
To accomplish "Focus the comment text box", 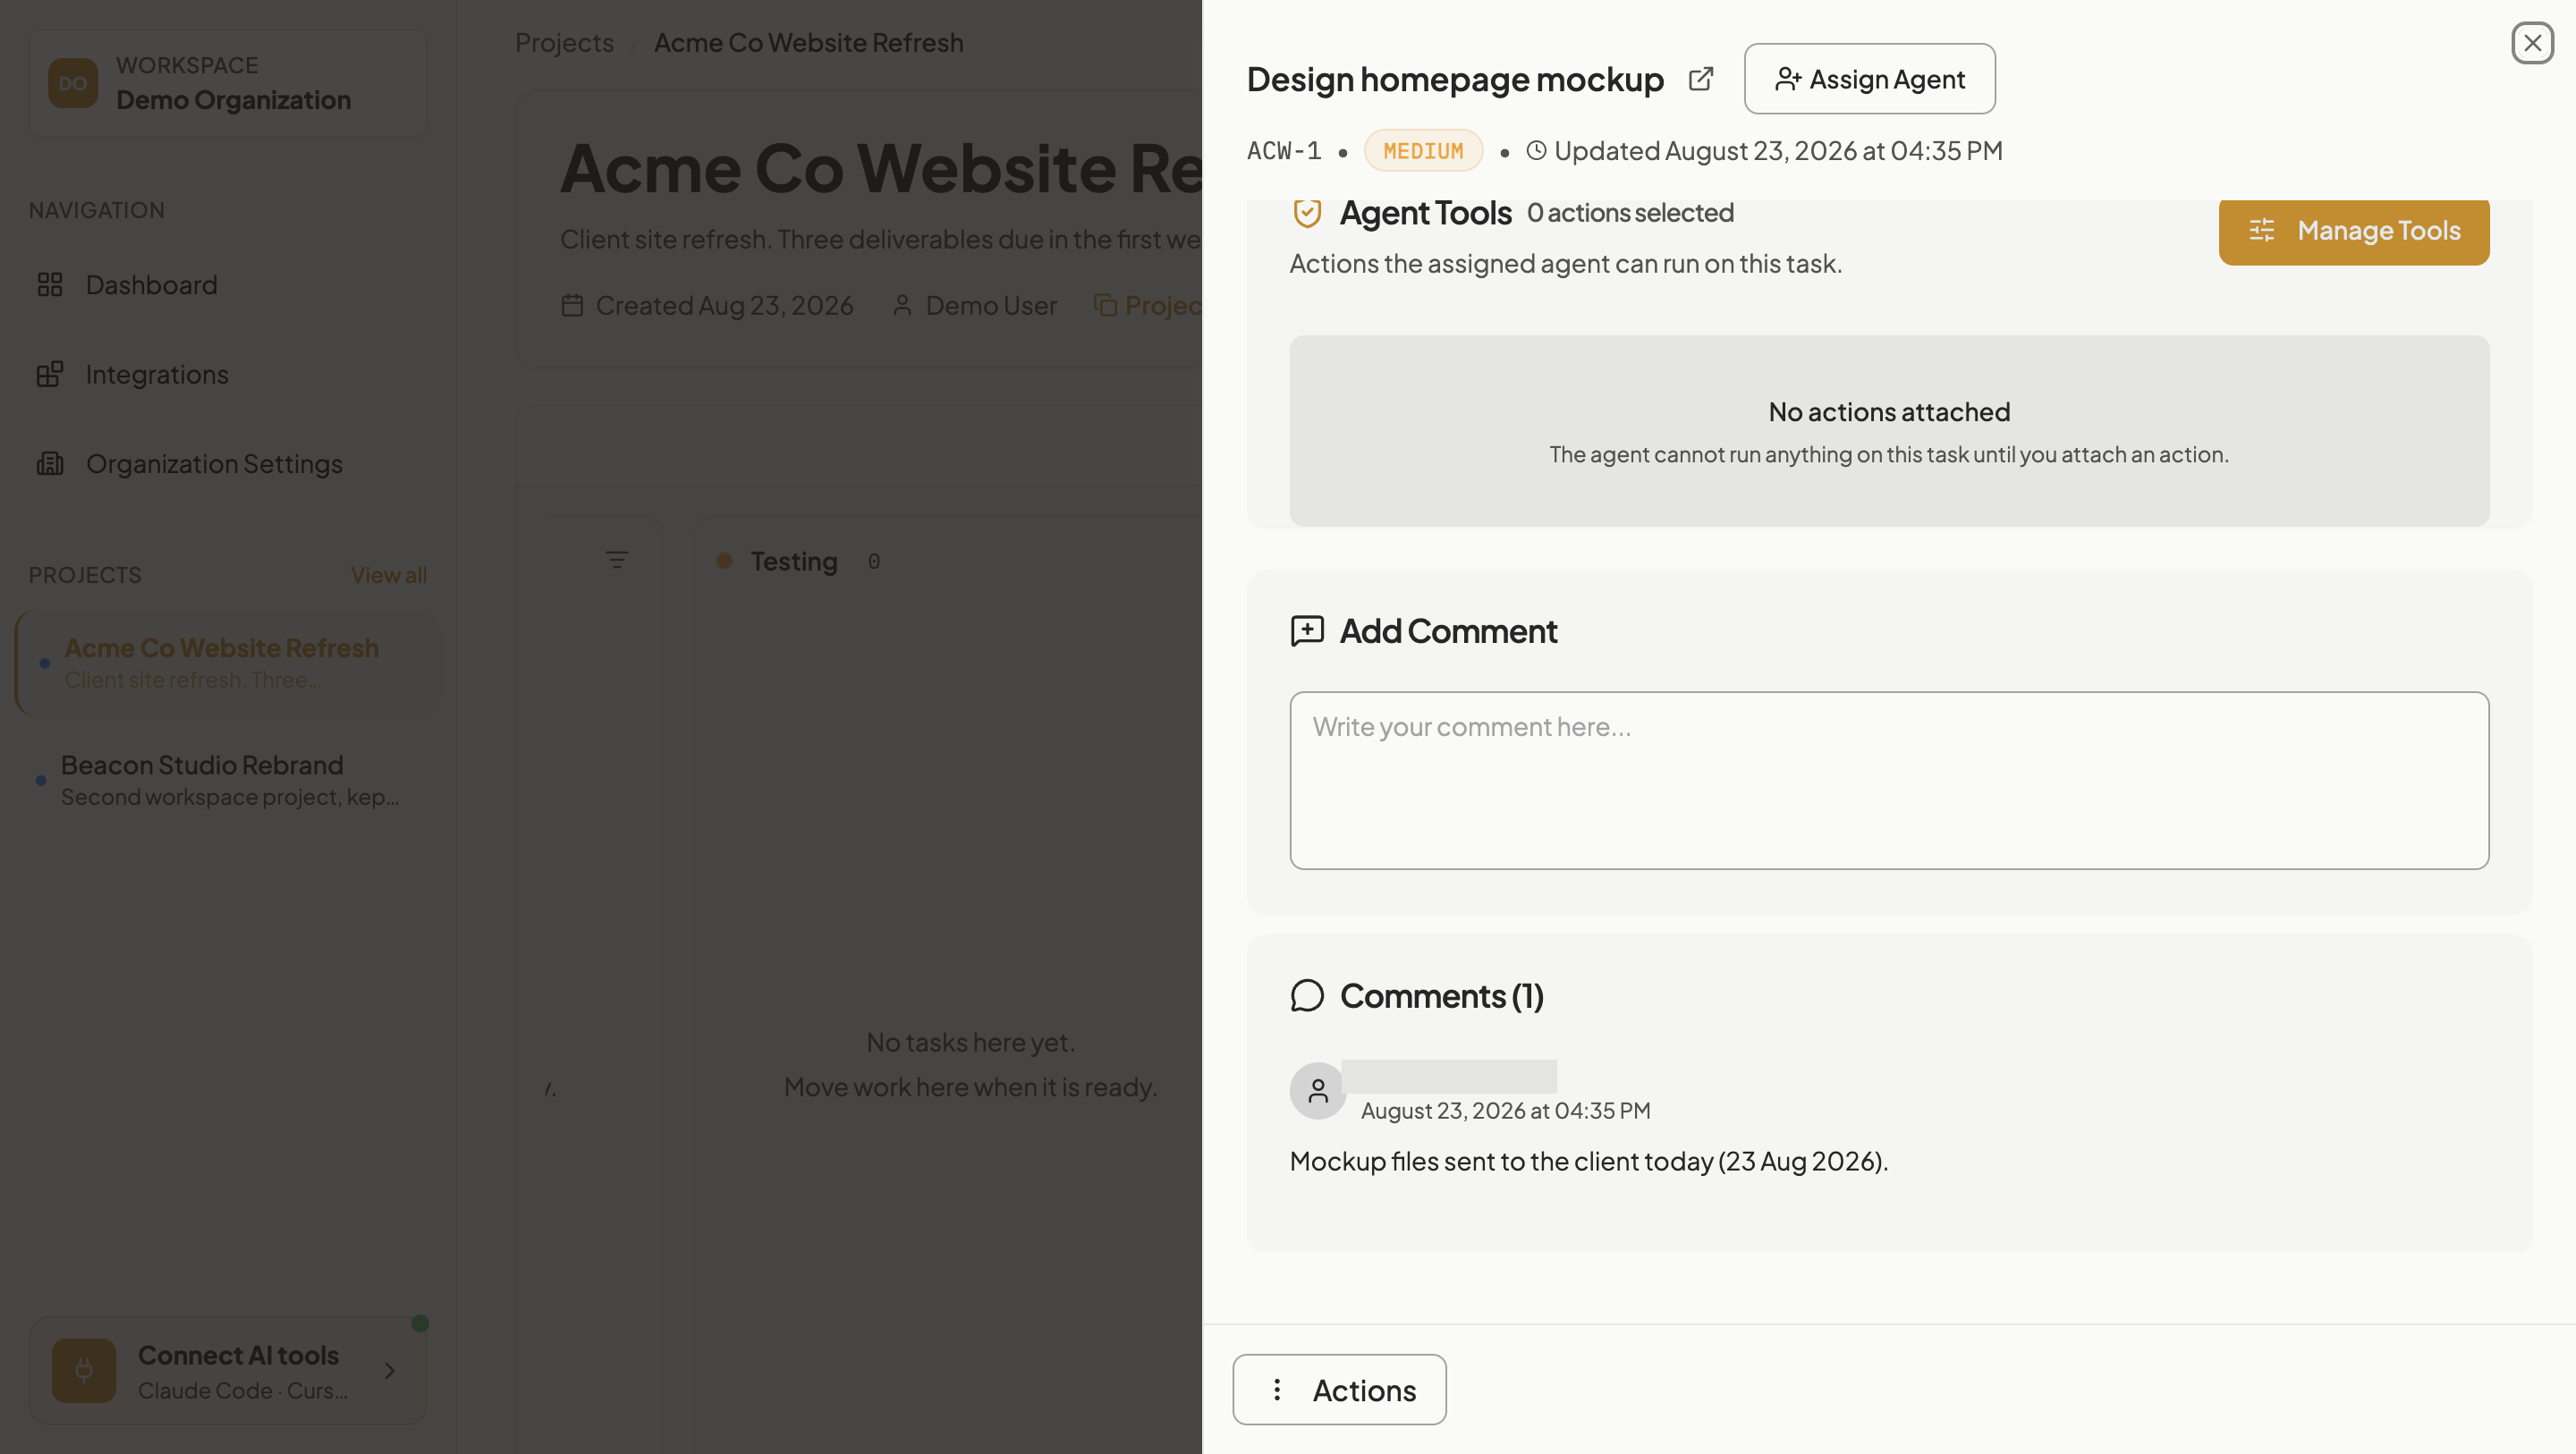I will click(1889, 780).
